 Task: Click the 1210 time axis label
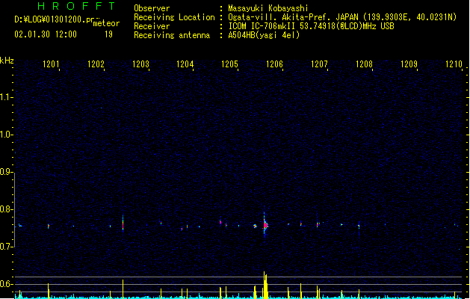click(x=454, y=64)
